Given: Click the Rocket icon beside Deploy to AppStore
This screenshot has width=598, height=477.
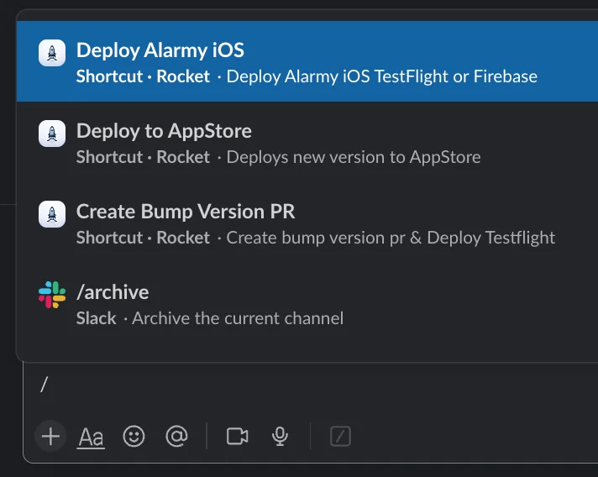Looking at the screenshot, I should pyautogui.click(x=52, y=134).
